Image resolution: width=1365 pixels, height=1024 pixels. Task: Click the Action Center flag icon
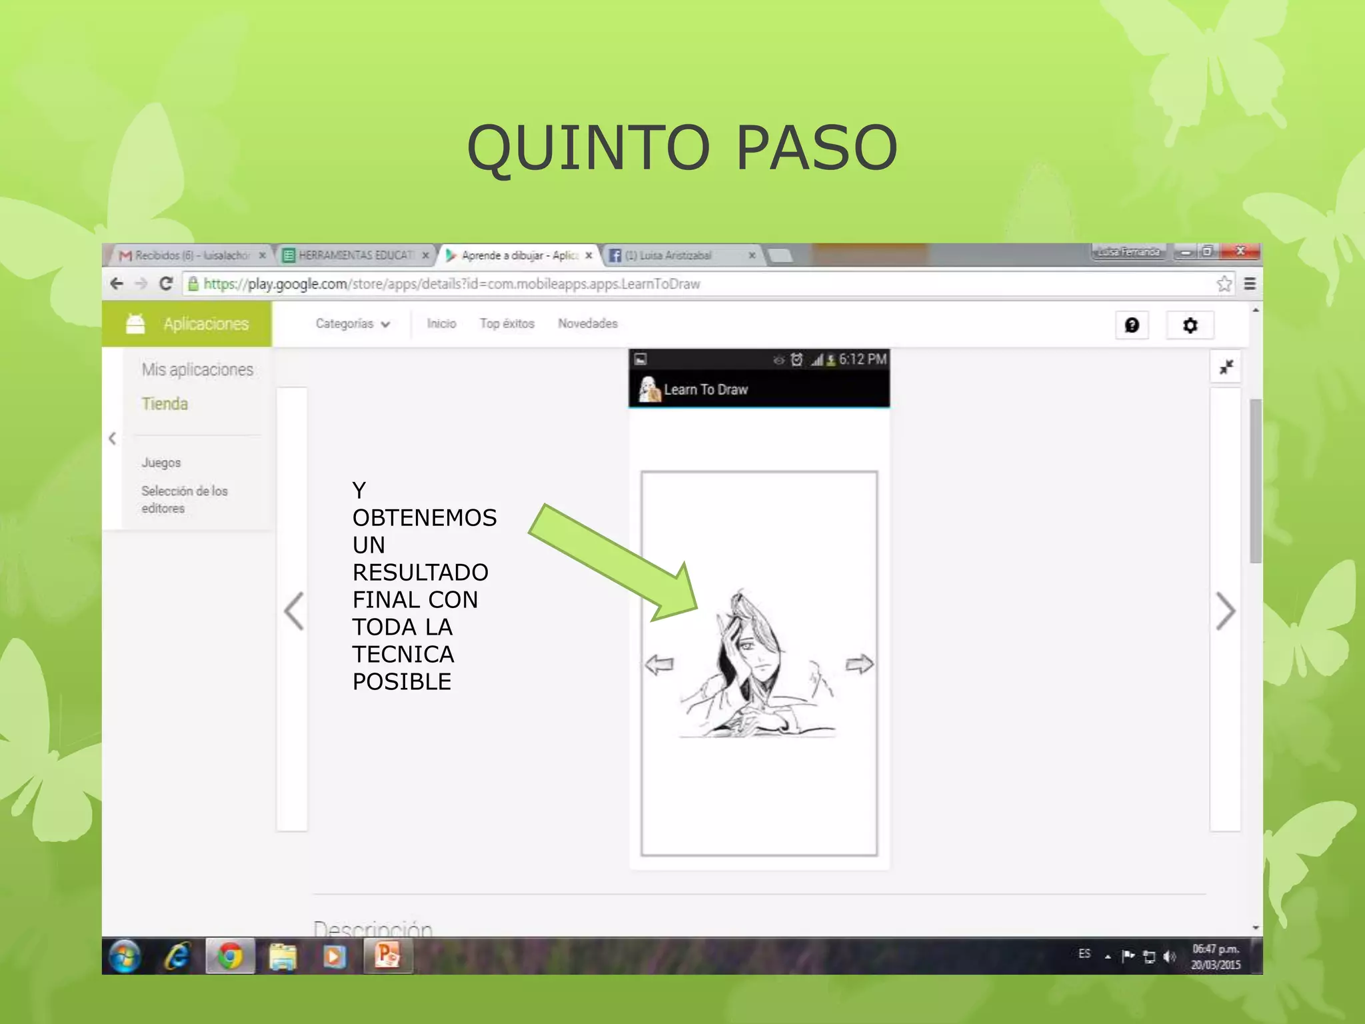click(1128, 956)
